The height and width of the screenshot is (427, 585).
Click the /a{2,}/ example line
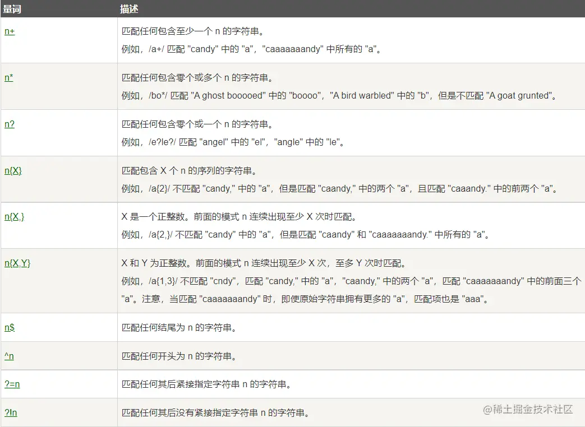tap(306, 235)
